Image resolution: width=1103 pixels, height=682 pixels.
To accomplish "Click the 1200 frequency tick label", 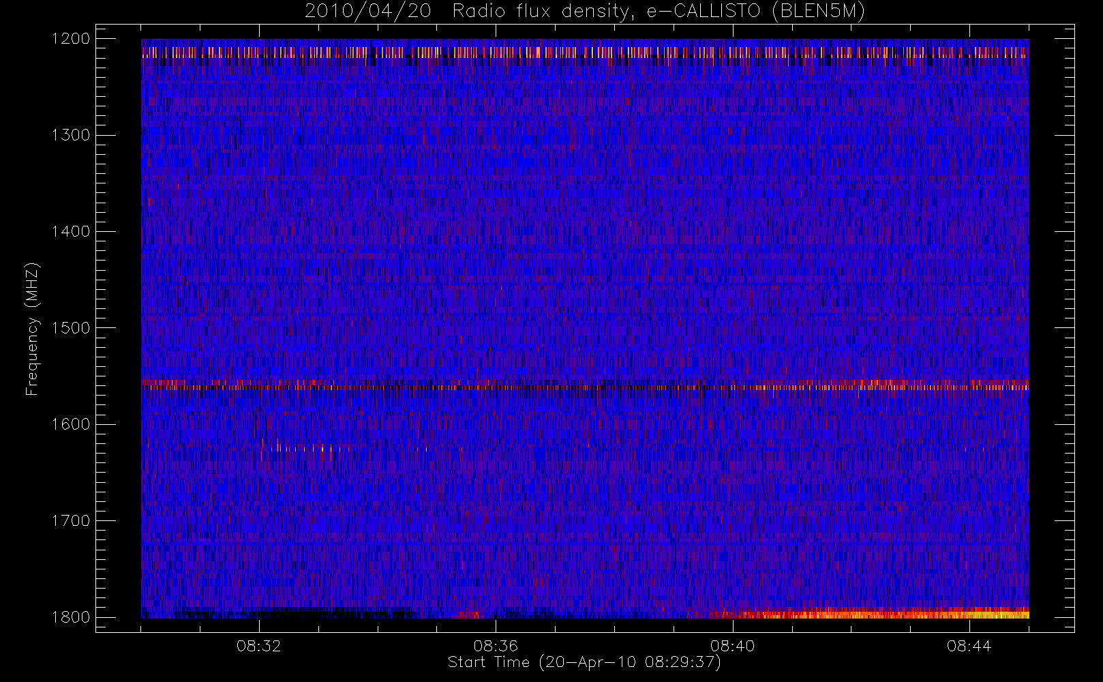I will coord(71,39).
